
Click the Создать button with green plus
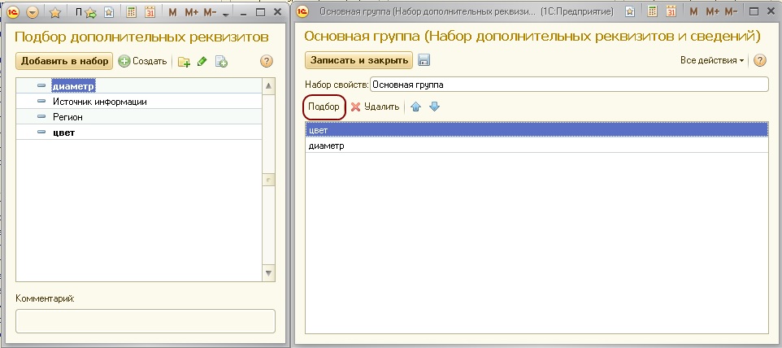click(142, 61)
